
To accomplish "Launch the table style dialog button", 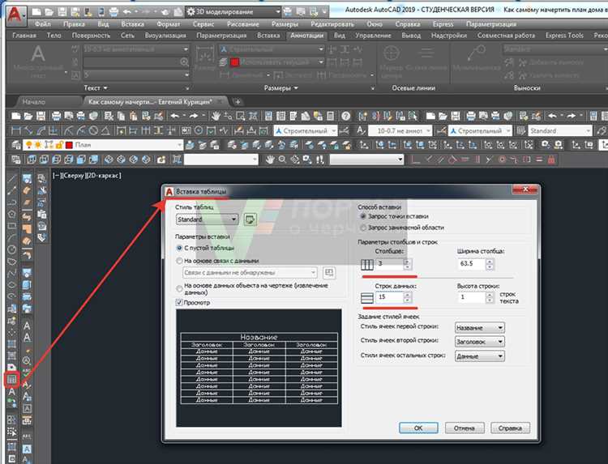I will pyautogui.click(x=250, y=219).
